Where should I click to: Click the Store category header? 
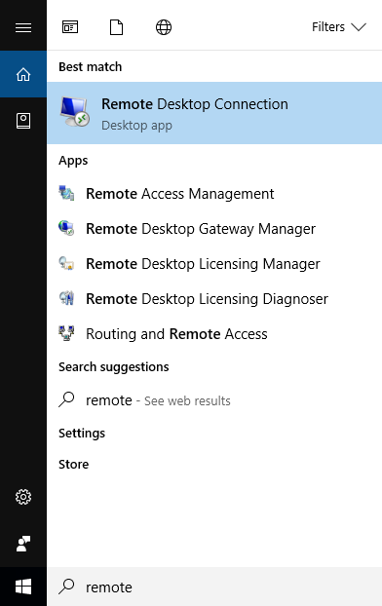click(x=73, y=464)
